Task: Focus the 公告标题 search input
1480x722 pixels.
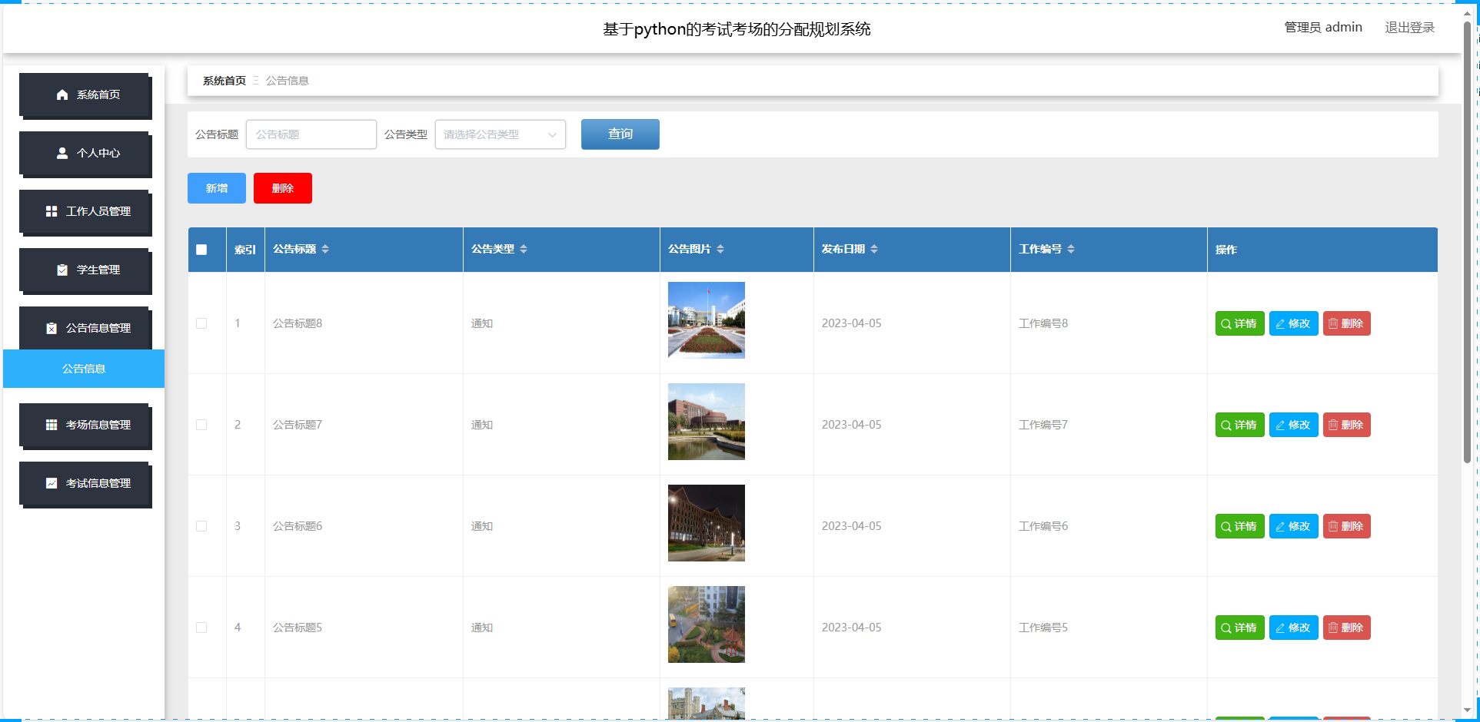Action: tap(311, 134)
